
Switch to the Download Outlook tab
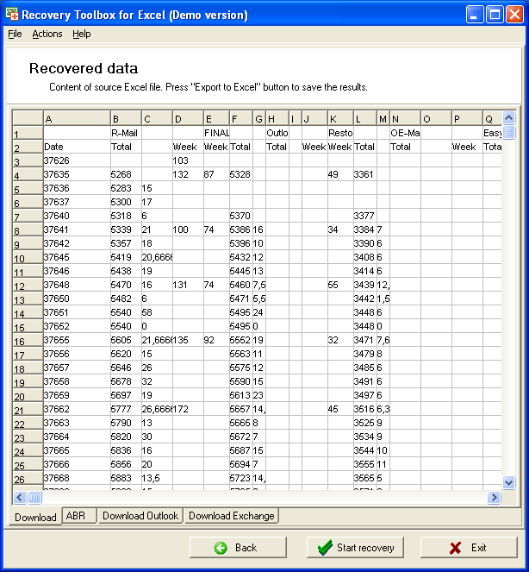140,516
